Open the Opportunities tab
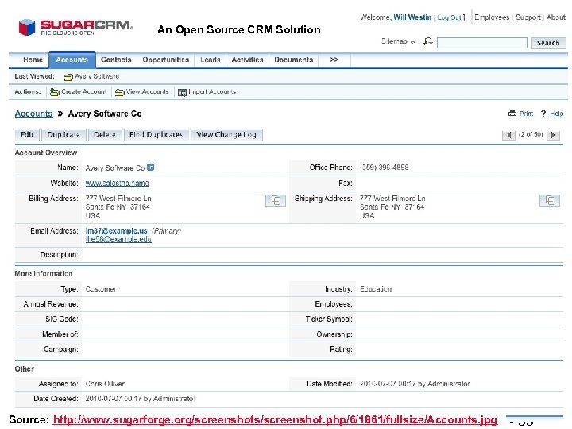Image resolution: width=572 pixels, height=429 pixels. click(x=165, y=60)
